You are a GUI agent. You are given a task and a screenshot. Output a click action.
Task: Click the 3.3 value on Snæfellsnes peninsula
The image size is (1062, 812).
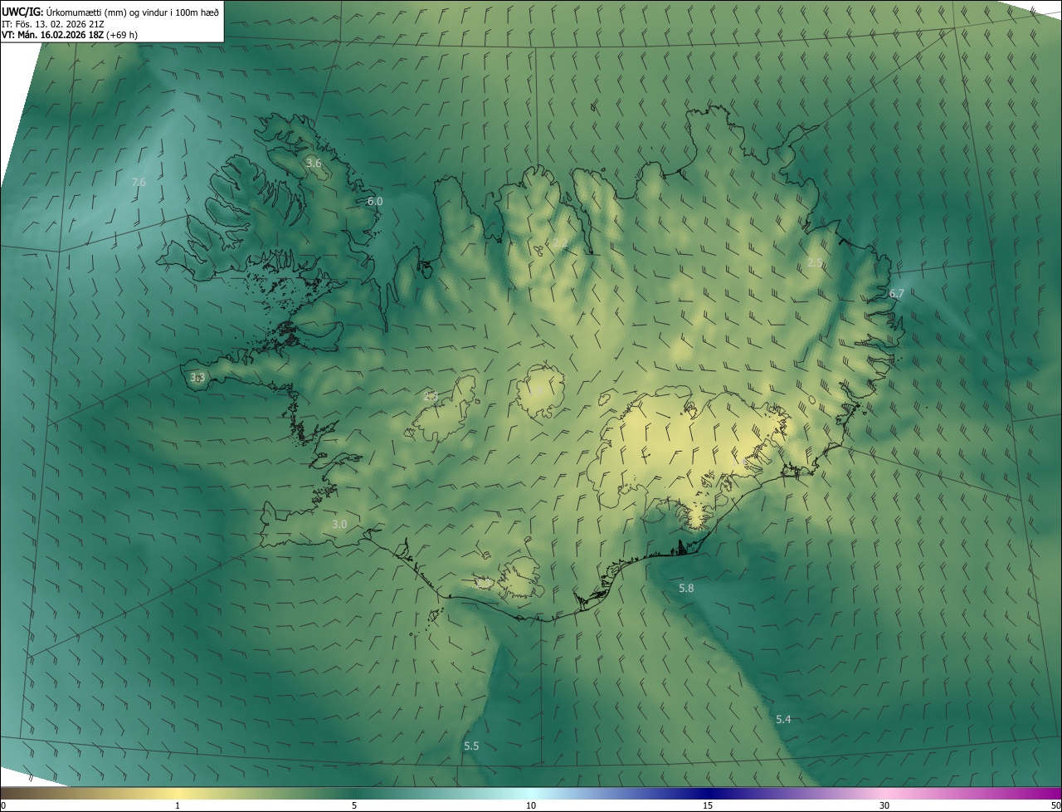point(197,378)
